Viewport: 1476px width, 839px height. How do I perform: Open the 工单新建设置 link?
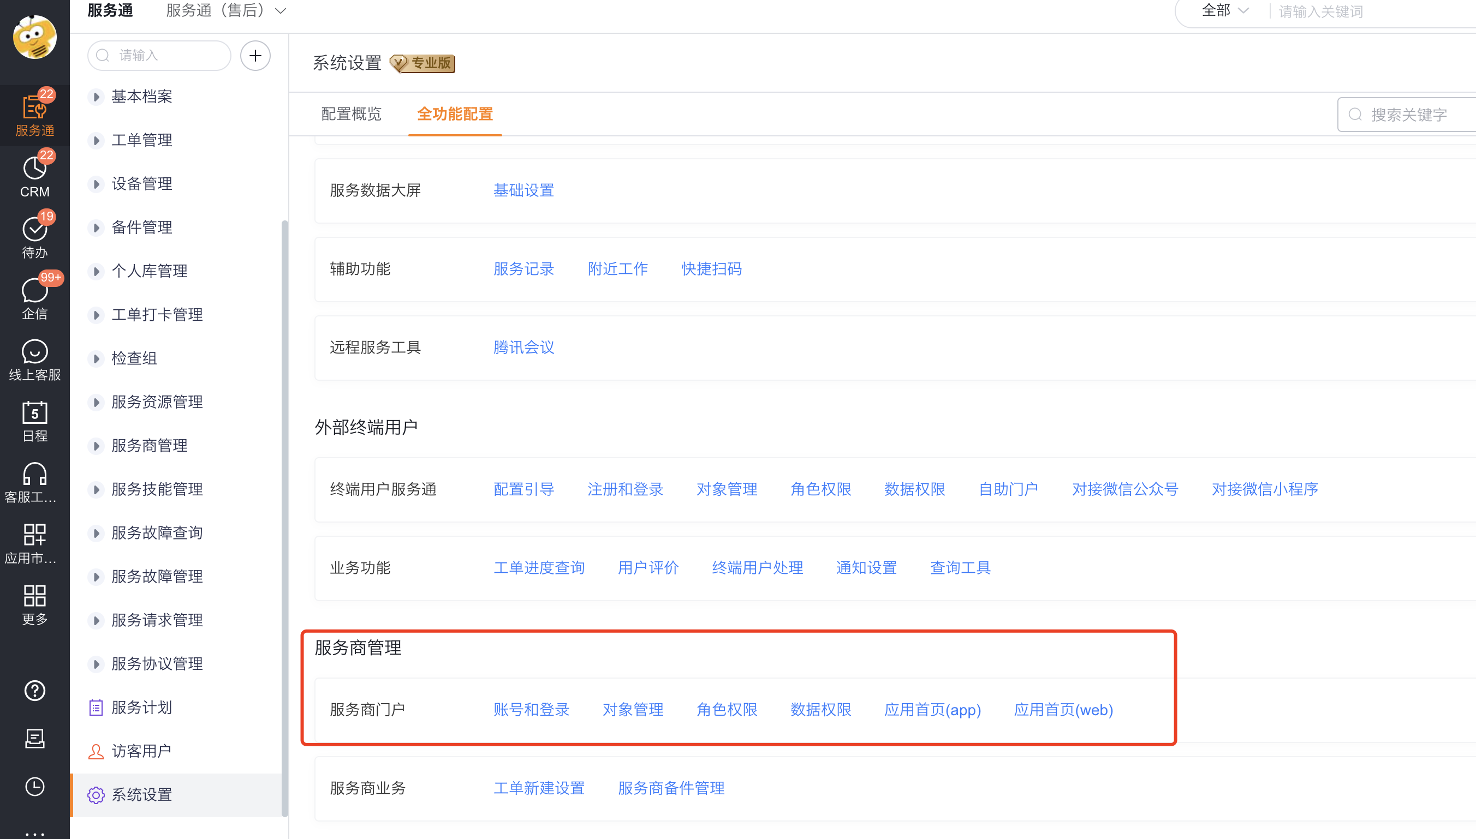[x=539, y=788]
